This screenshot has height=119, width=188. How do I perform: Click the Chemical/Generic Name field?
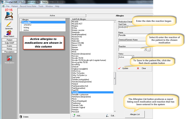point(132,42)
